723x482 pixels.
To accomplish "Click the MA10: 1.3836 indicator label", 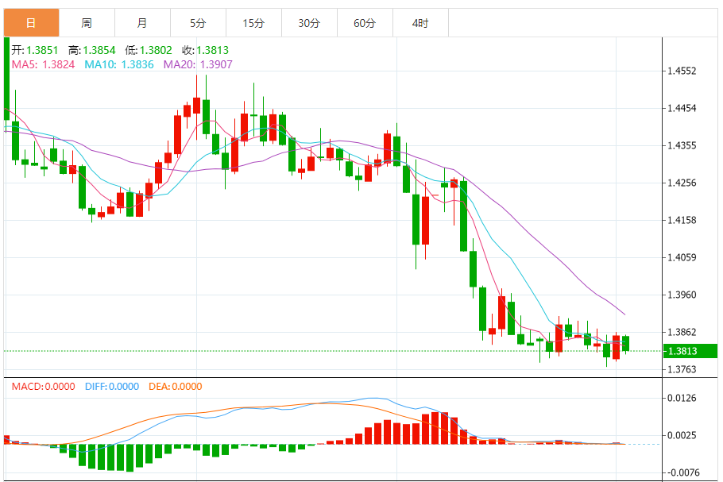I will coord(119,64).
